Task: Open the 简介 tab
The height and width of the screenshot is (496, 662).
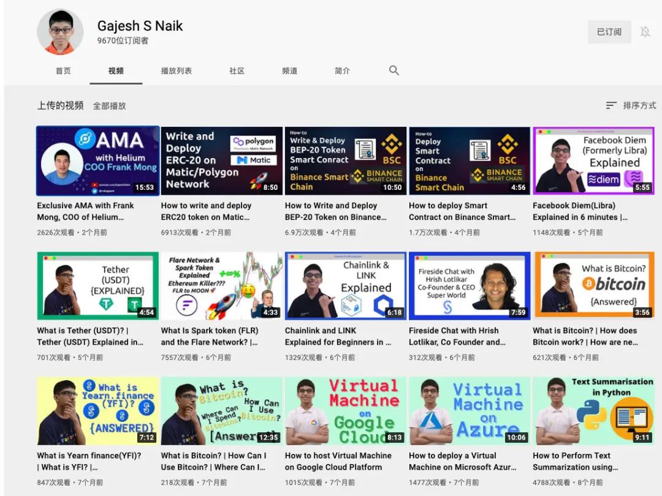Action: (343, 71)
